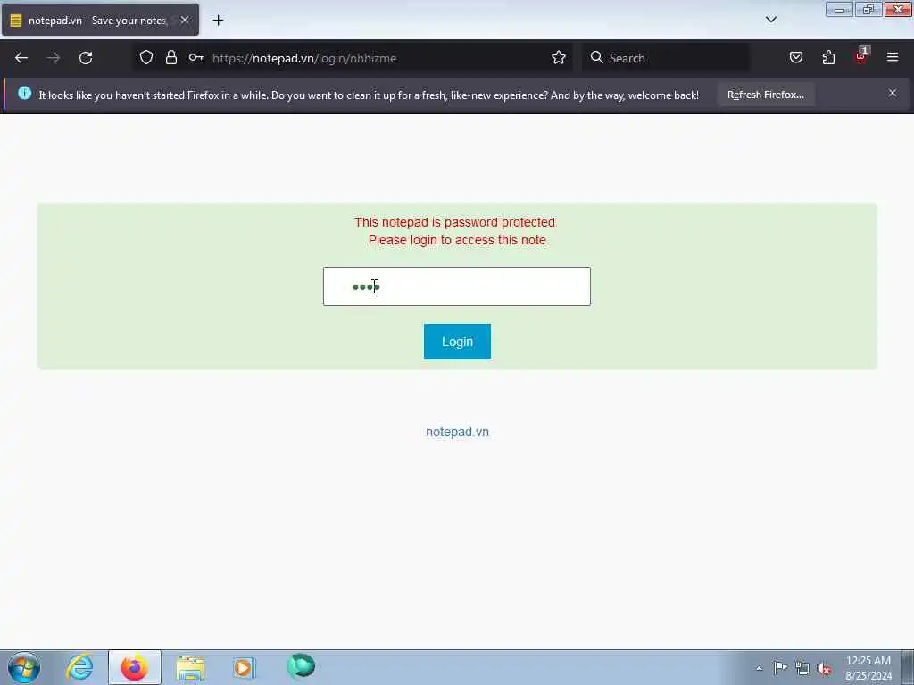Open the green round taskbar app
This screenshot has height=685, width=914.
click(301, 665)
